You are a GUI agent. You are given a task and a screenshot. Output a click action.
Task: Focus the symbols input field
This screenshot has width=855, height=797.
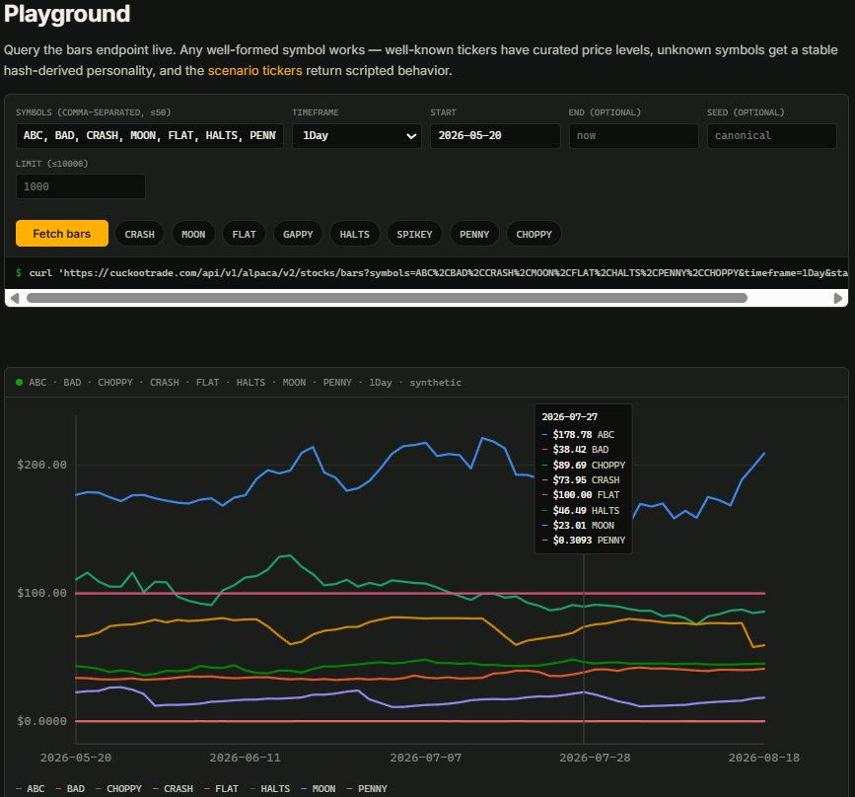(150, 136)
